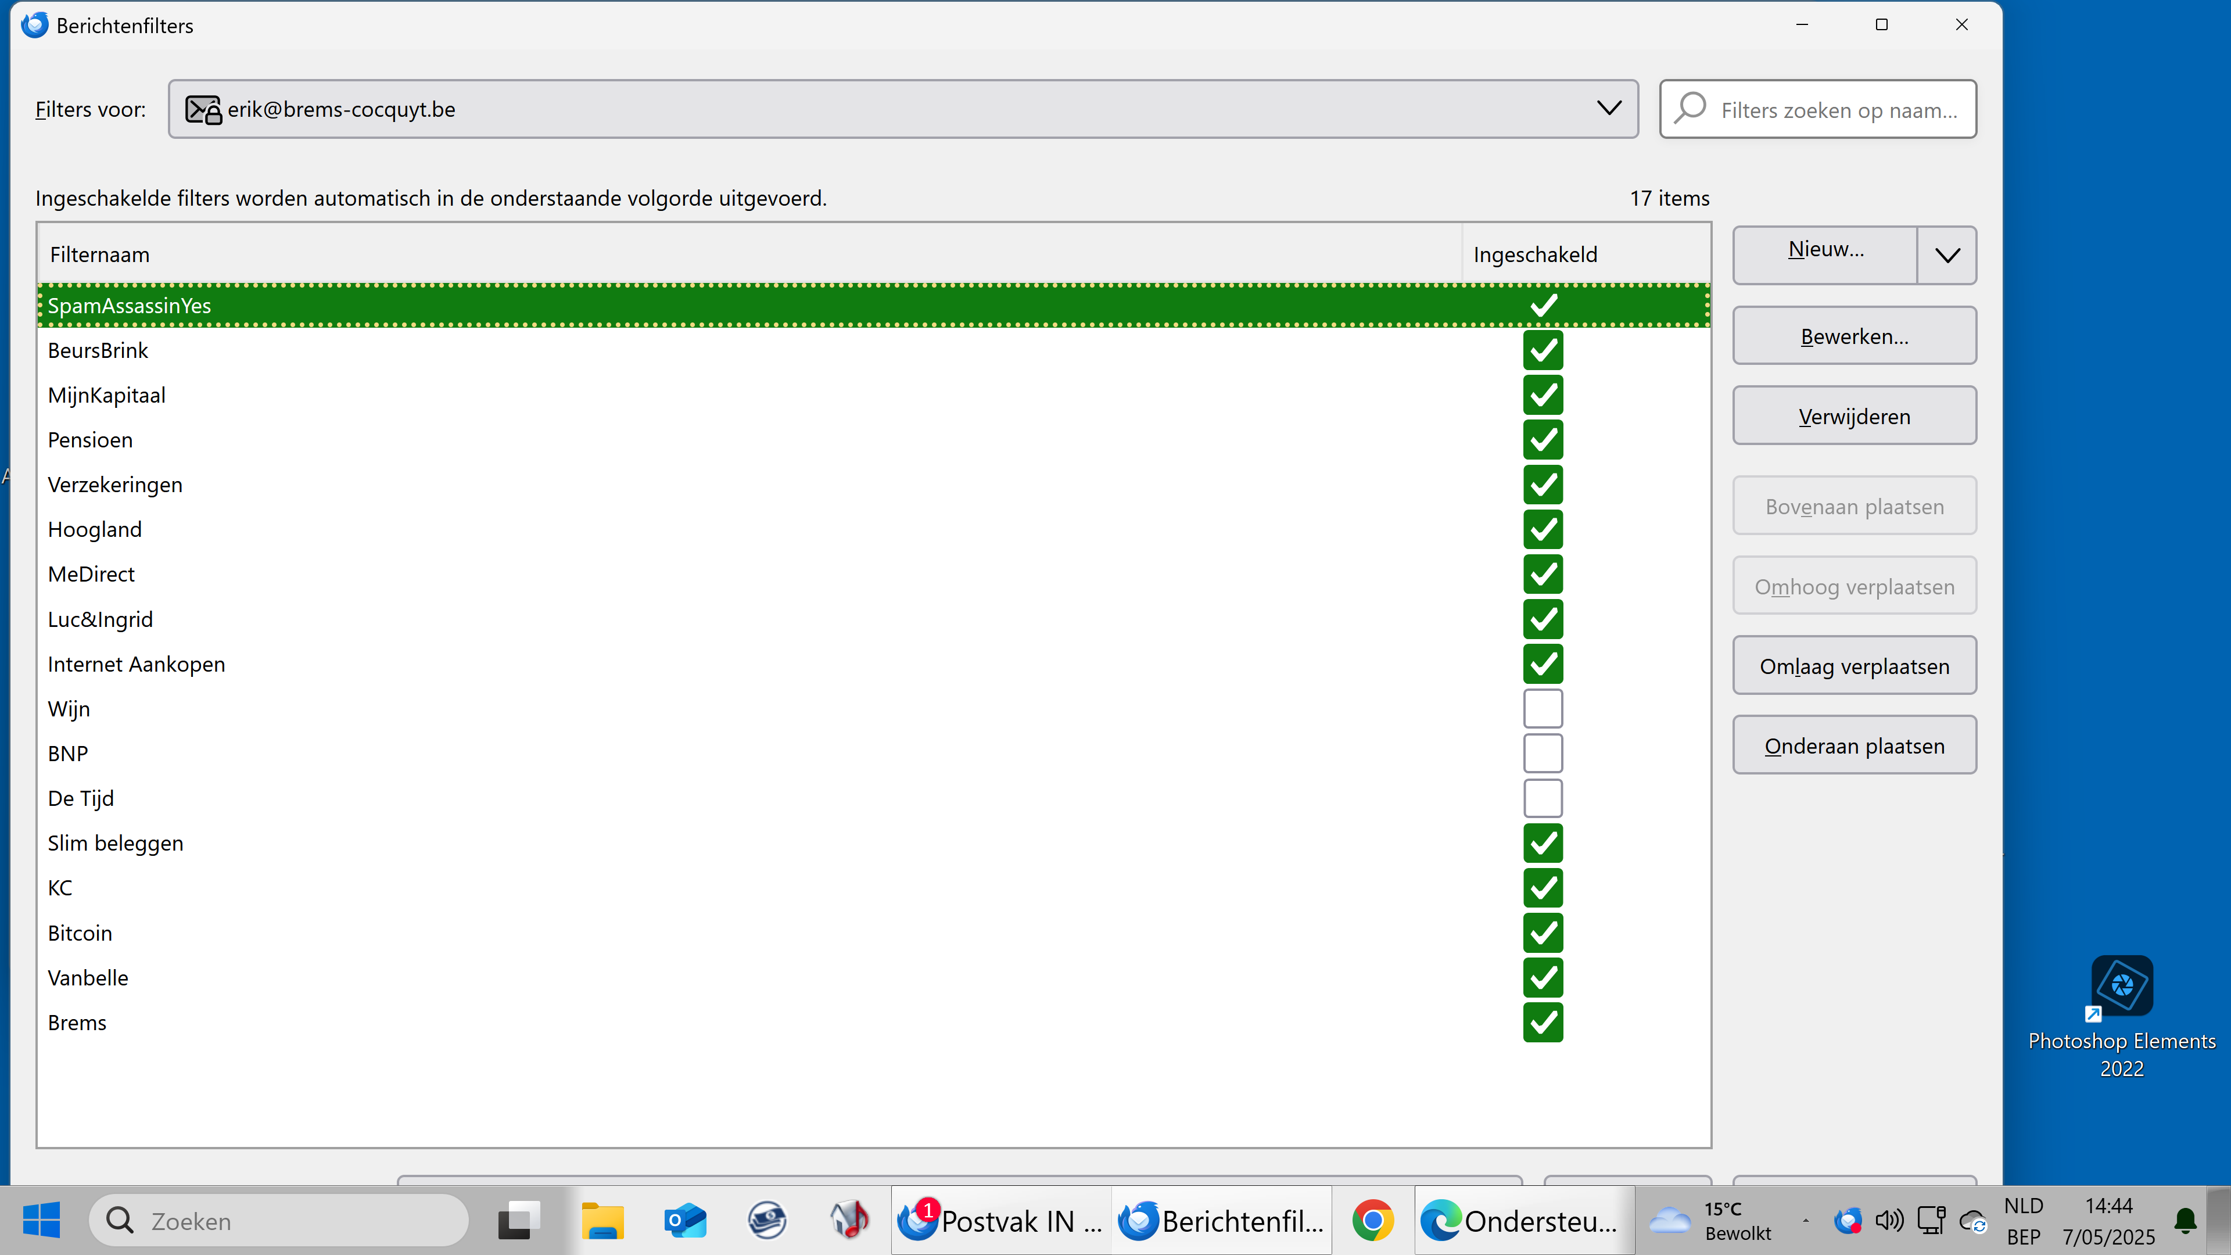
Task: Click the Onderaan plaatsen button
Action: [x=1853, y=745]
